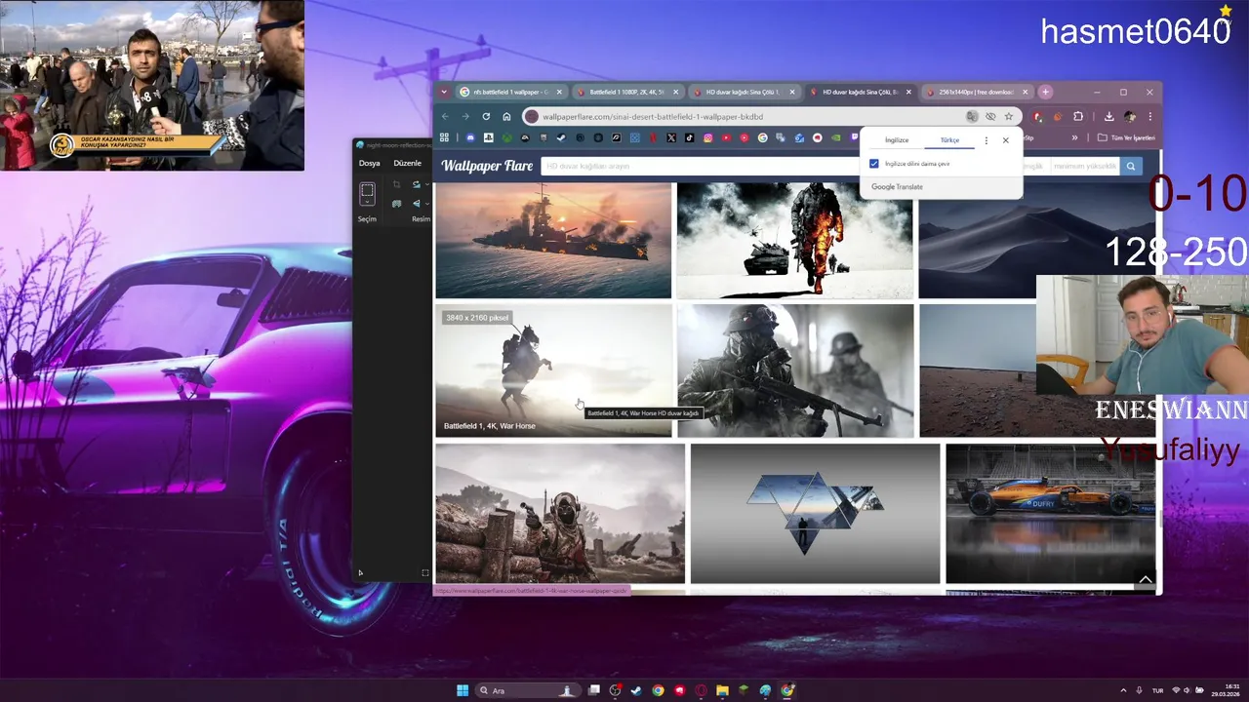Open Opera from the taskbar
This screenshot has width=1249, height=702.
point(701,690)
